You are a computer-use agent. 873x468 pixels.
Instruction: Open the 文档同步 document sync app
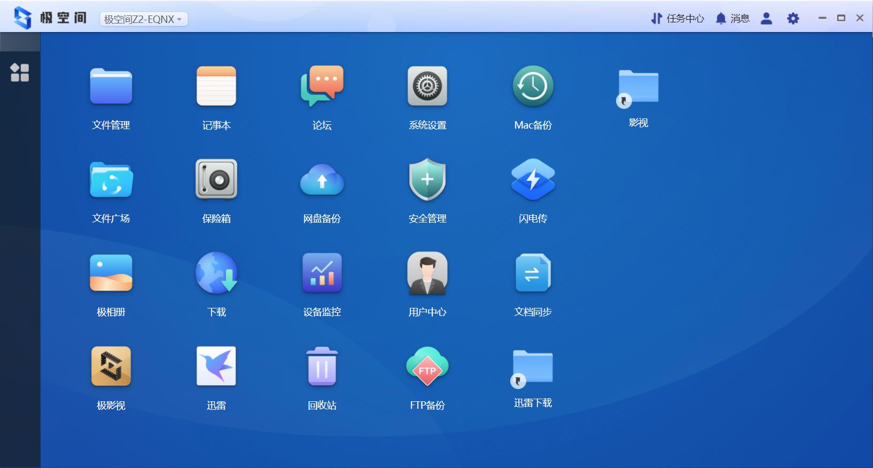click(x=533, y=273)
